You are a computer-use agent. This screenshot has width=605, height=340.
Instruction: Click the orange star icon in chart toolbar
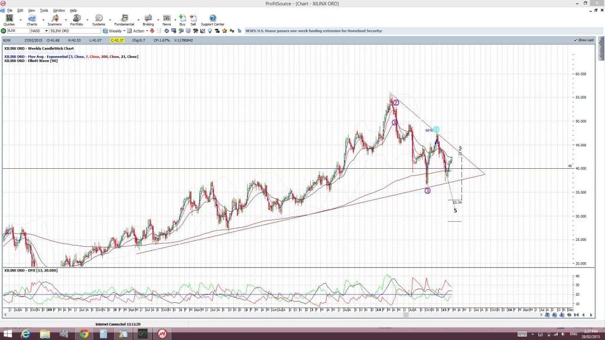click(x=225, y=31)
